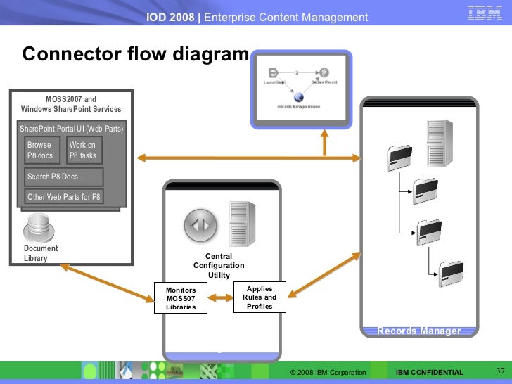The image size is (512, 384).
Task: Click the Document Library database icon
Action: pyautogui.click(x=39, y=229)
